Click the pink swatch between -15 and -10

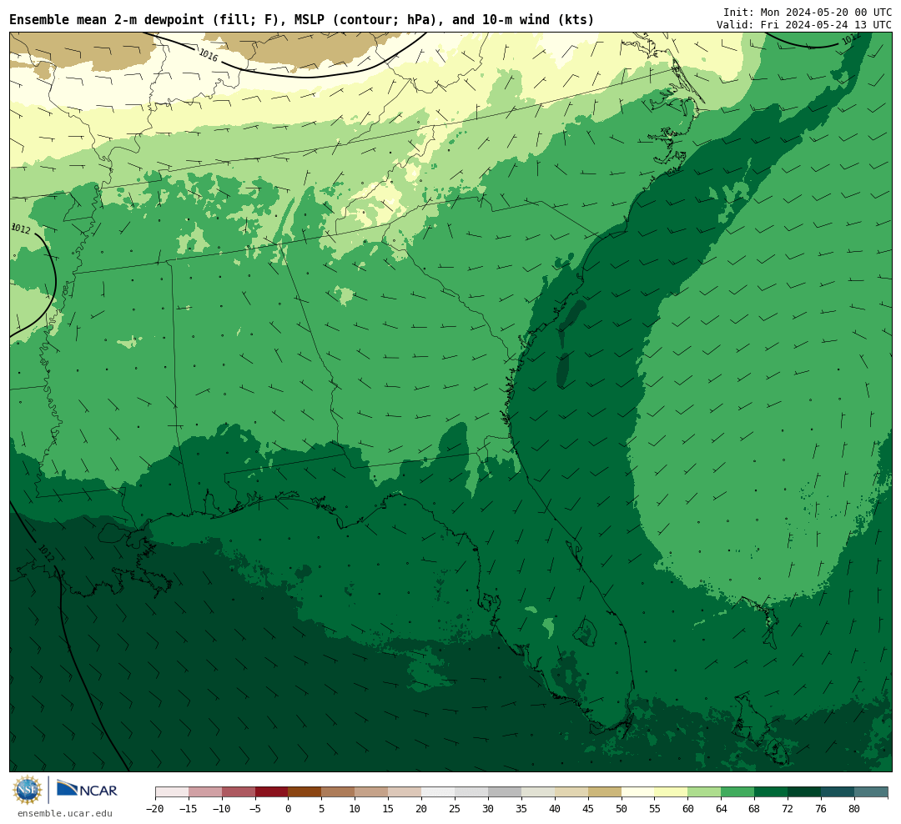205,792
